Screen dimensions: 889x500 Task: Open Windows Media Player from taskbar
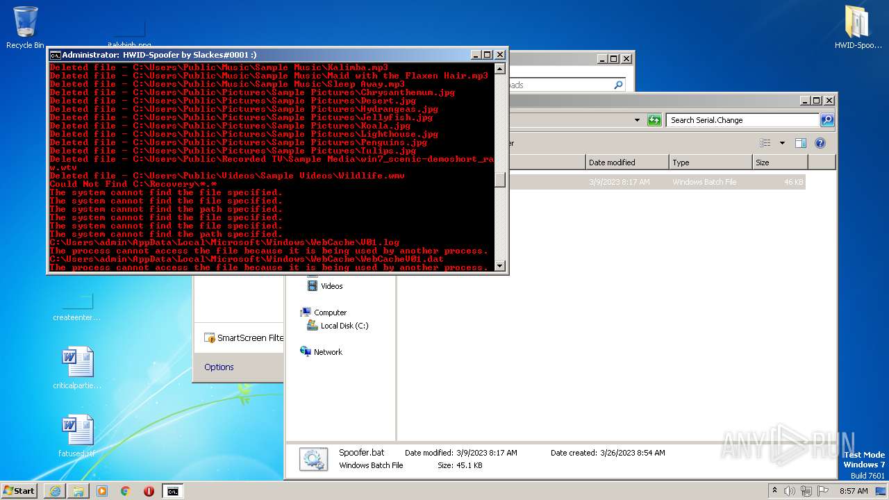(x=102, y=491)
